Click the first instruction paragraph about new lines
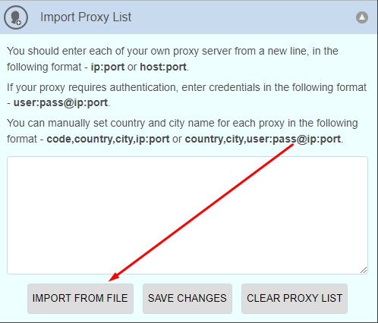Image resolution: width=378 pixels, height=323 pixels. click(172, 59)
